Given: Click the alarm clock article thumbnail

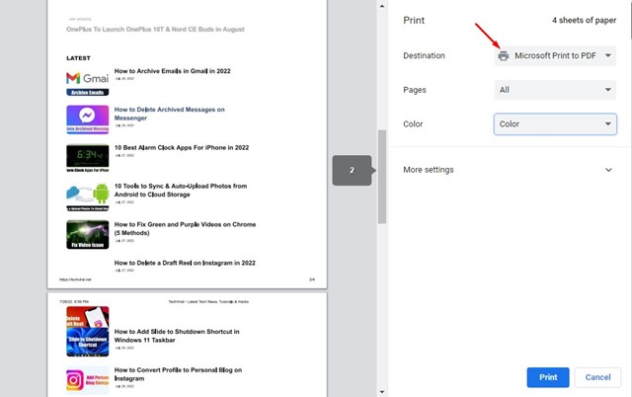Looking at the screenshot, I should pyautogui.click(x=88, y=158).
